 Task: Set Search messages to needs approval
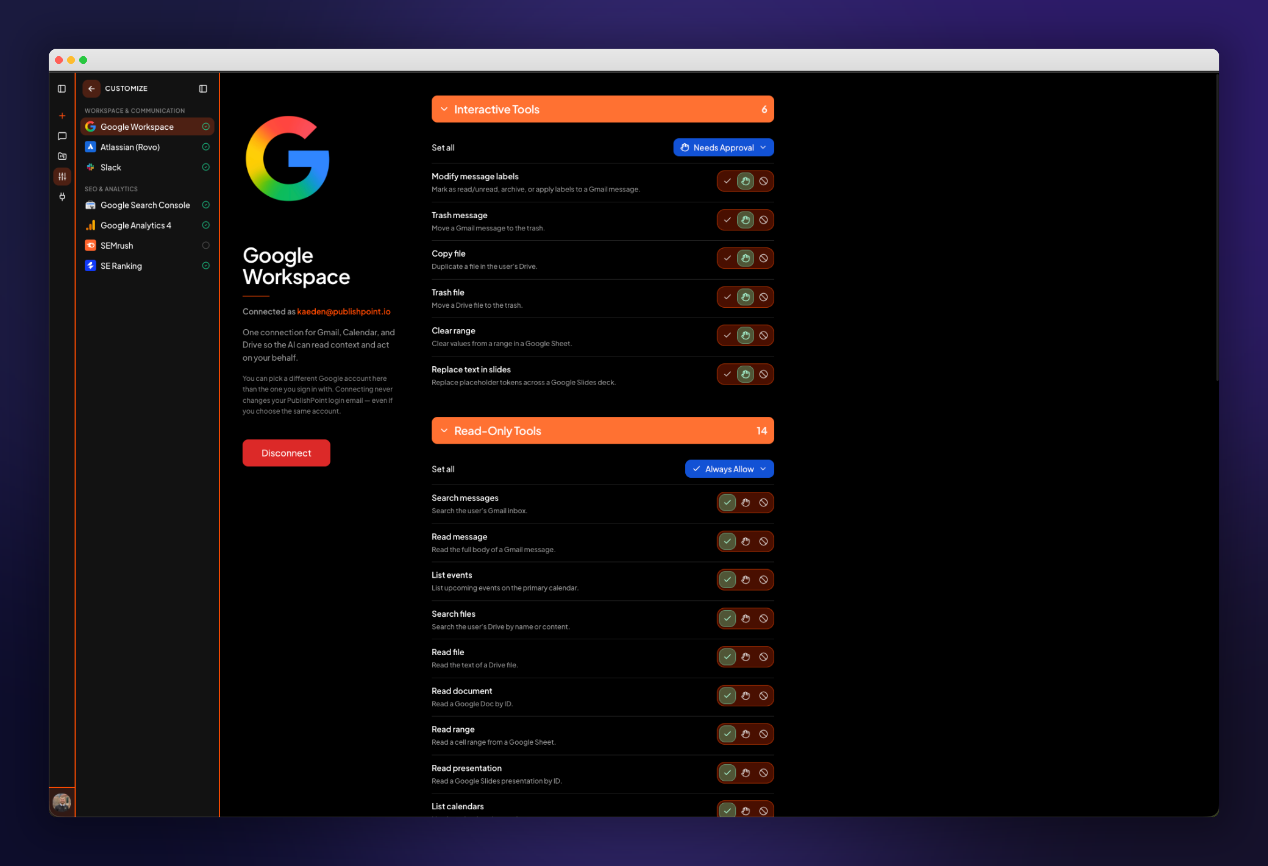[746, 503]
